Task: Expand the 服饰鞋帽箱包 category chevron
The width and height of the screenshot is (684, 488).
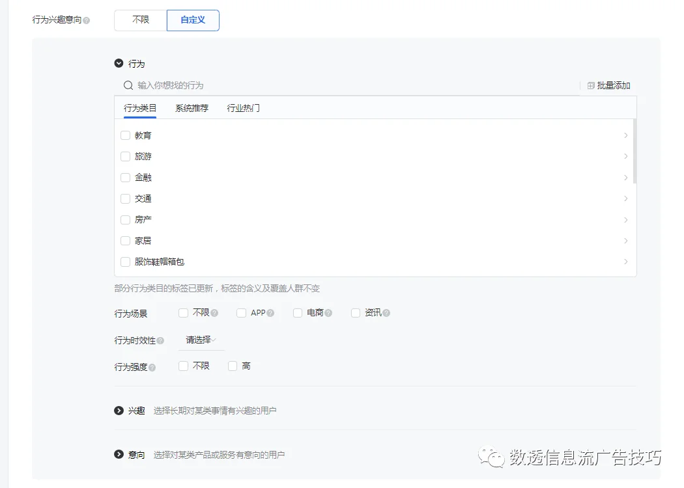Action: click(x=626, y=262)
